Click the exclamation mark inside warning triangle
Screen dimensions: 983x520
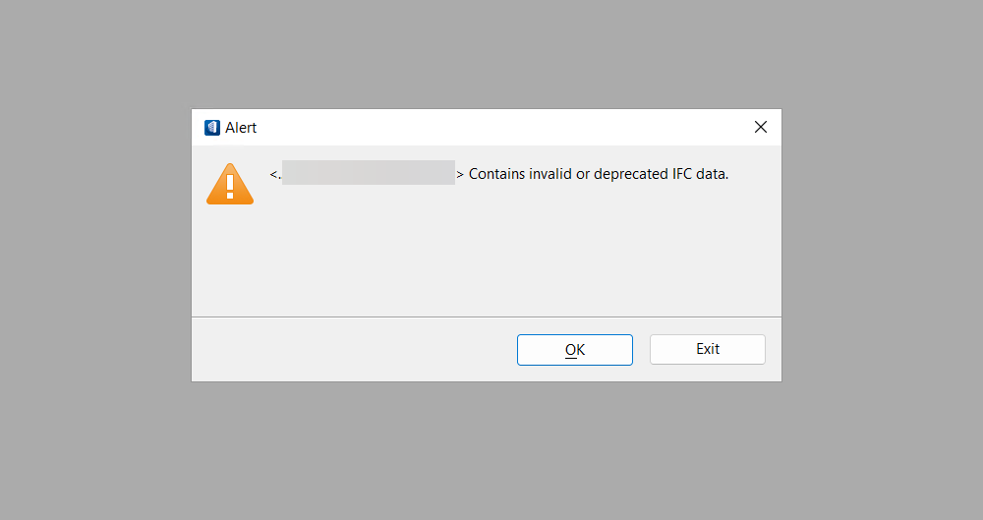(230, 187)
